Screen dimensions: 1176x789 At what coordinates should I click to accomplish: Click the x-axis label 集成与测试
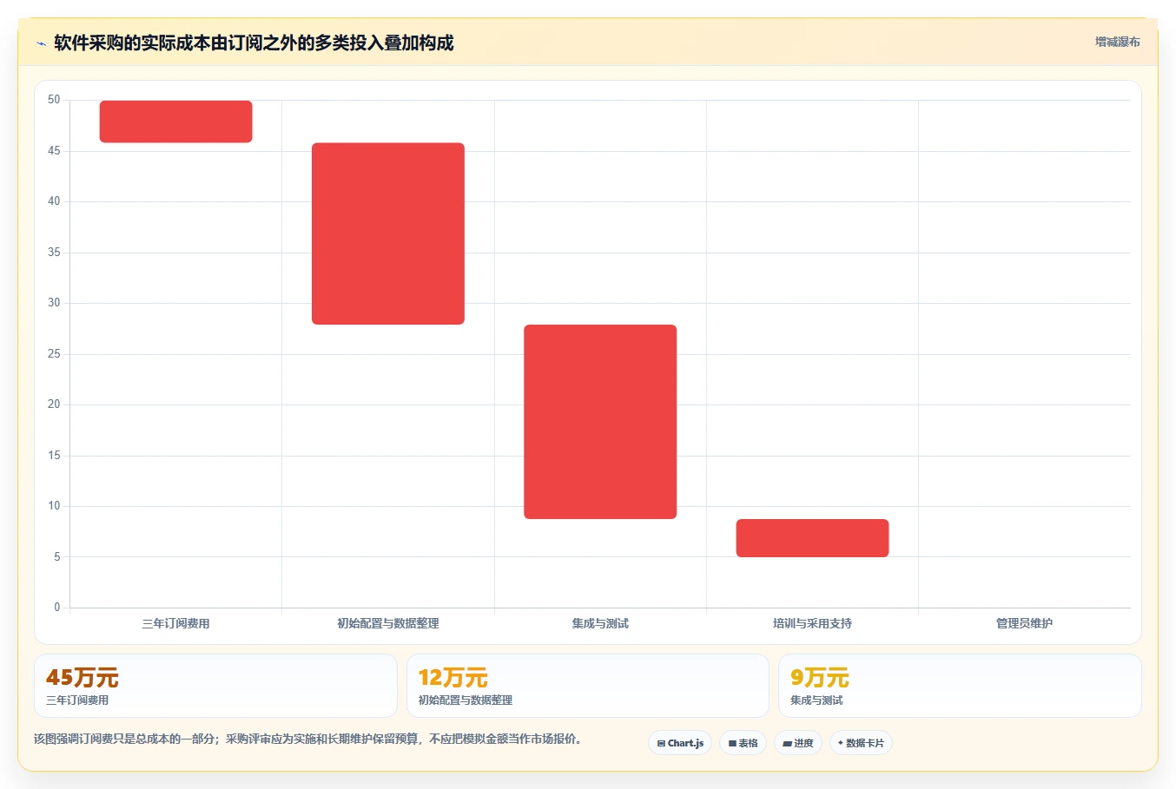click(600, 623)
